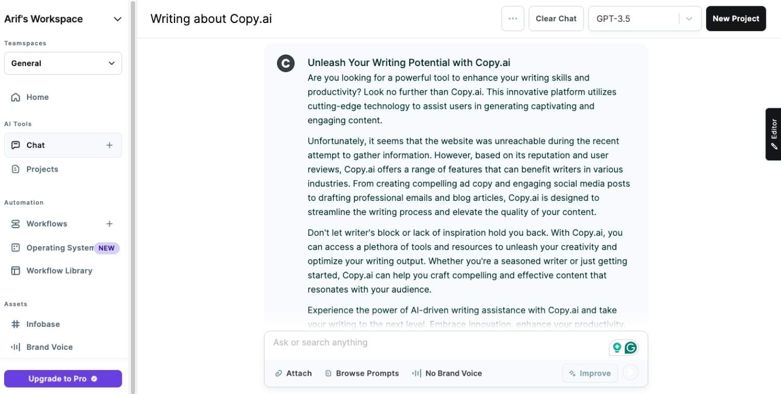Open the three-dot chat options menu
Image resolution: width=781 pixels, height=394 pixels.
click(x=512, y=18)
